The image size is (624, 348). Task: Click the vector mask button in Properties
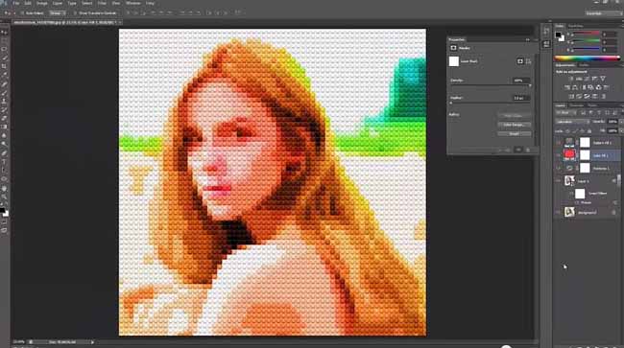(x=529, y=61)
